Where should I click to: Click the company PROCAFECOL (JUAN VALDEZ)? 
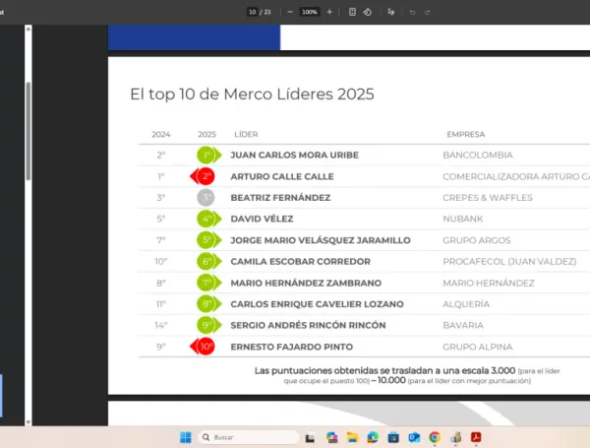[509, 262]
